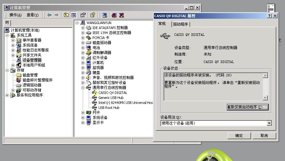Expand the IDE ATA/ATAPI 控制器 node
Image resolution: width=285 pixels, height=161 pixels.
[83, 28]
